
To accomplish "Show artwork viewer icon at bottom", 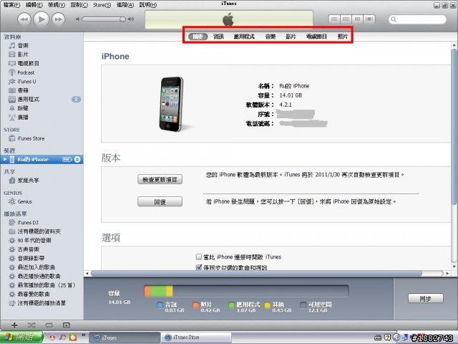I will (x=67, y=325).
